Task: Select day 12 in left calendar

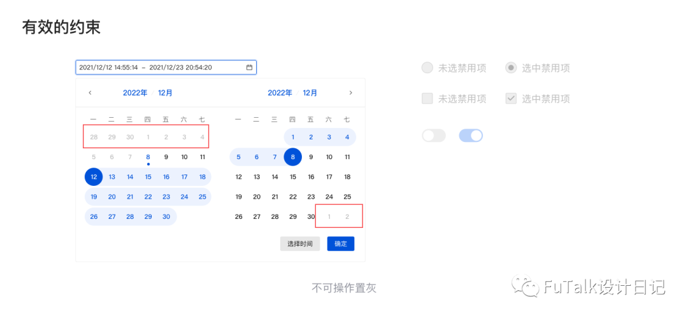Action: click(94, 177)
